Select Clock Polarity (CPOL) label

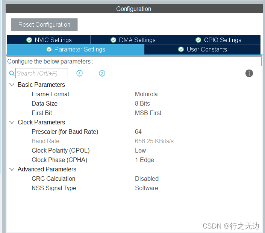coord(61,150)
